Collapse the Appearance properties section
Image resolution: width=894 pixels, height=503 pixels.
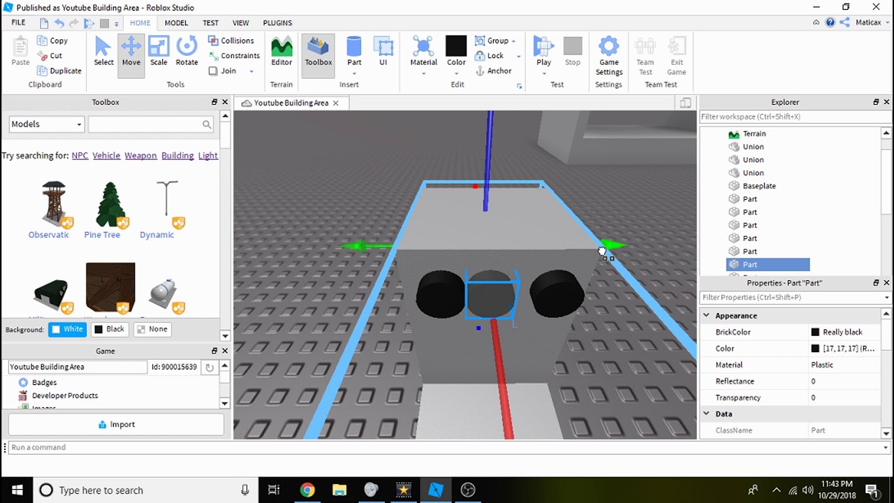coord(706,316)
